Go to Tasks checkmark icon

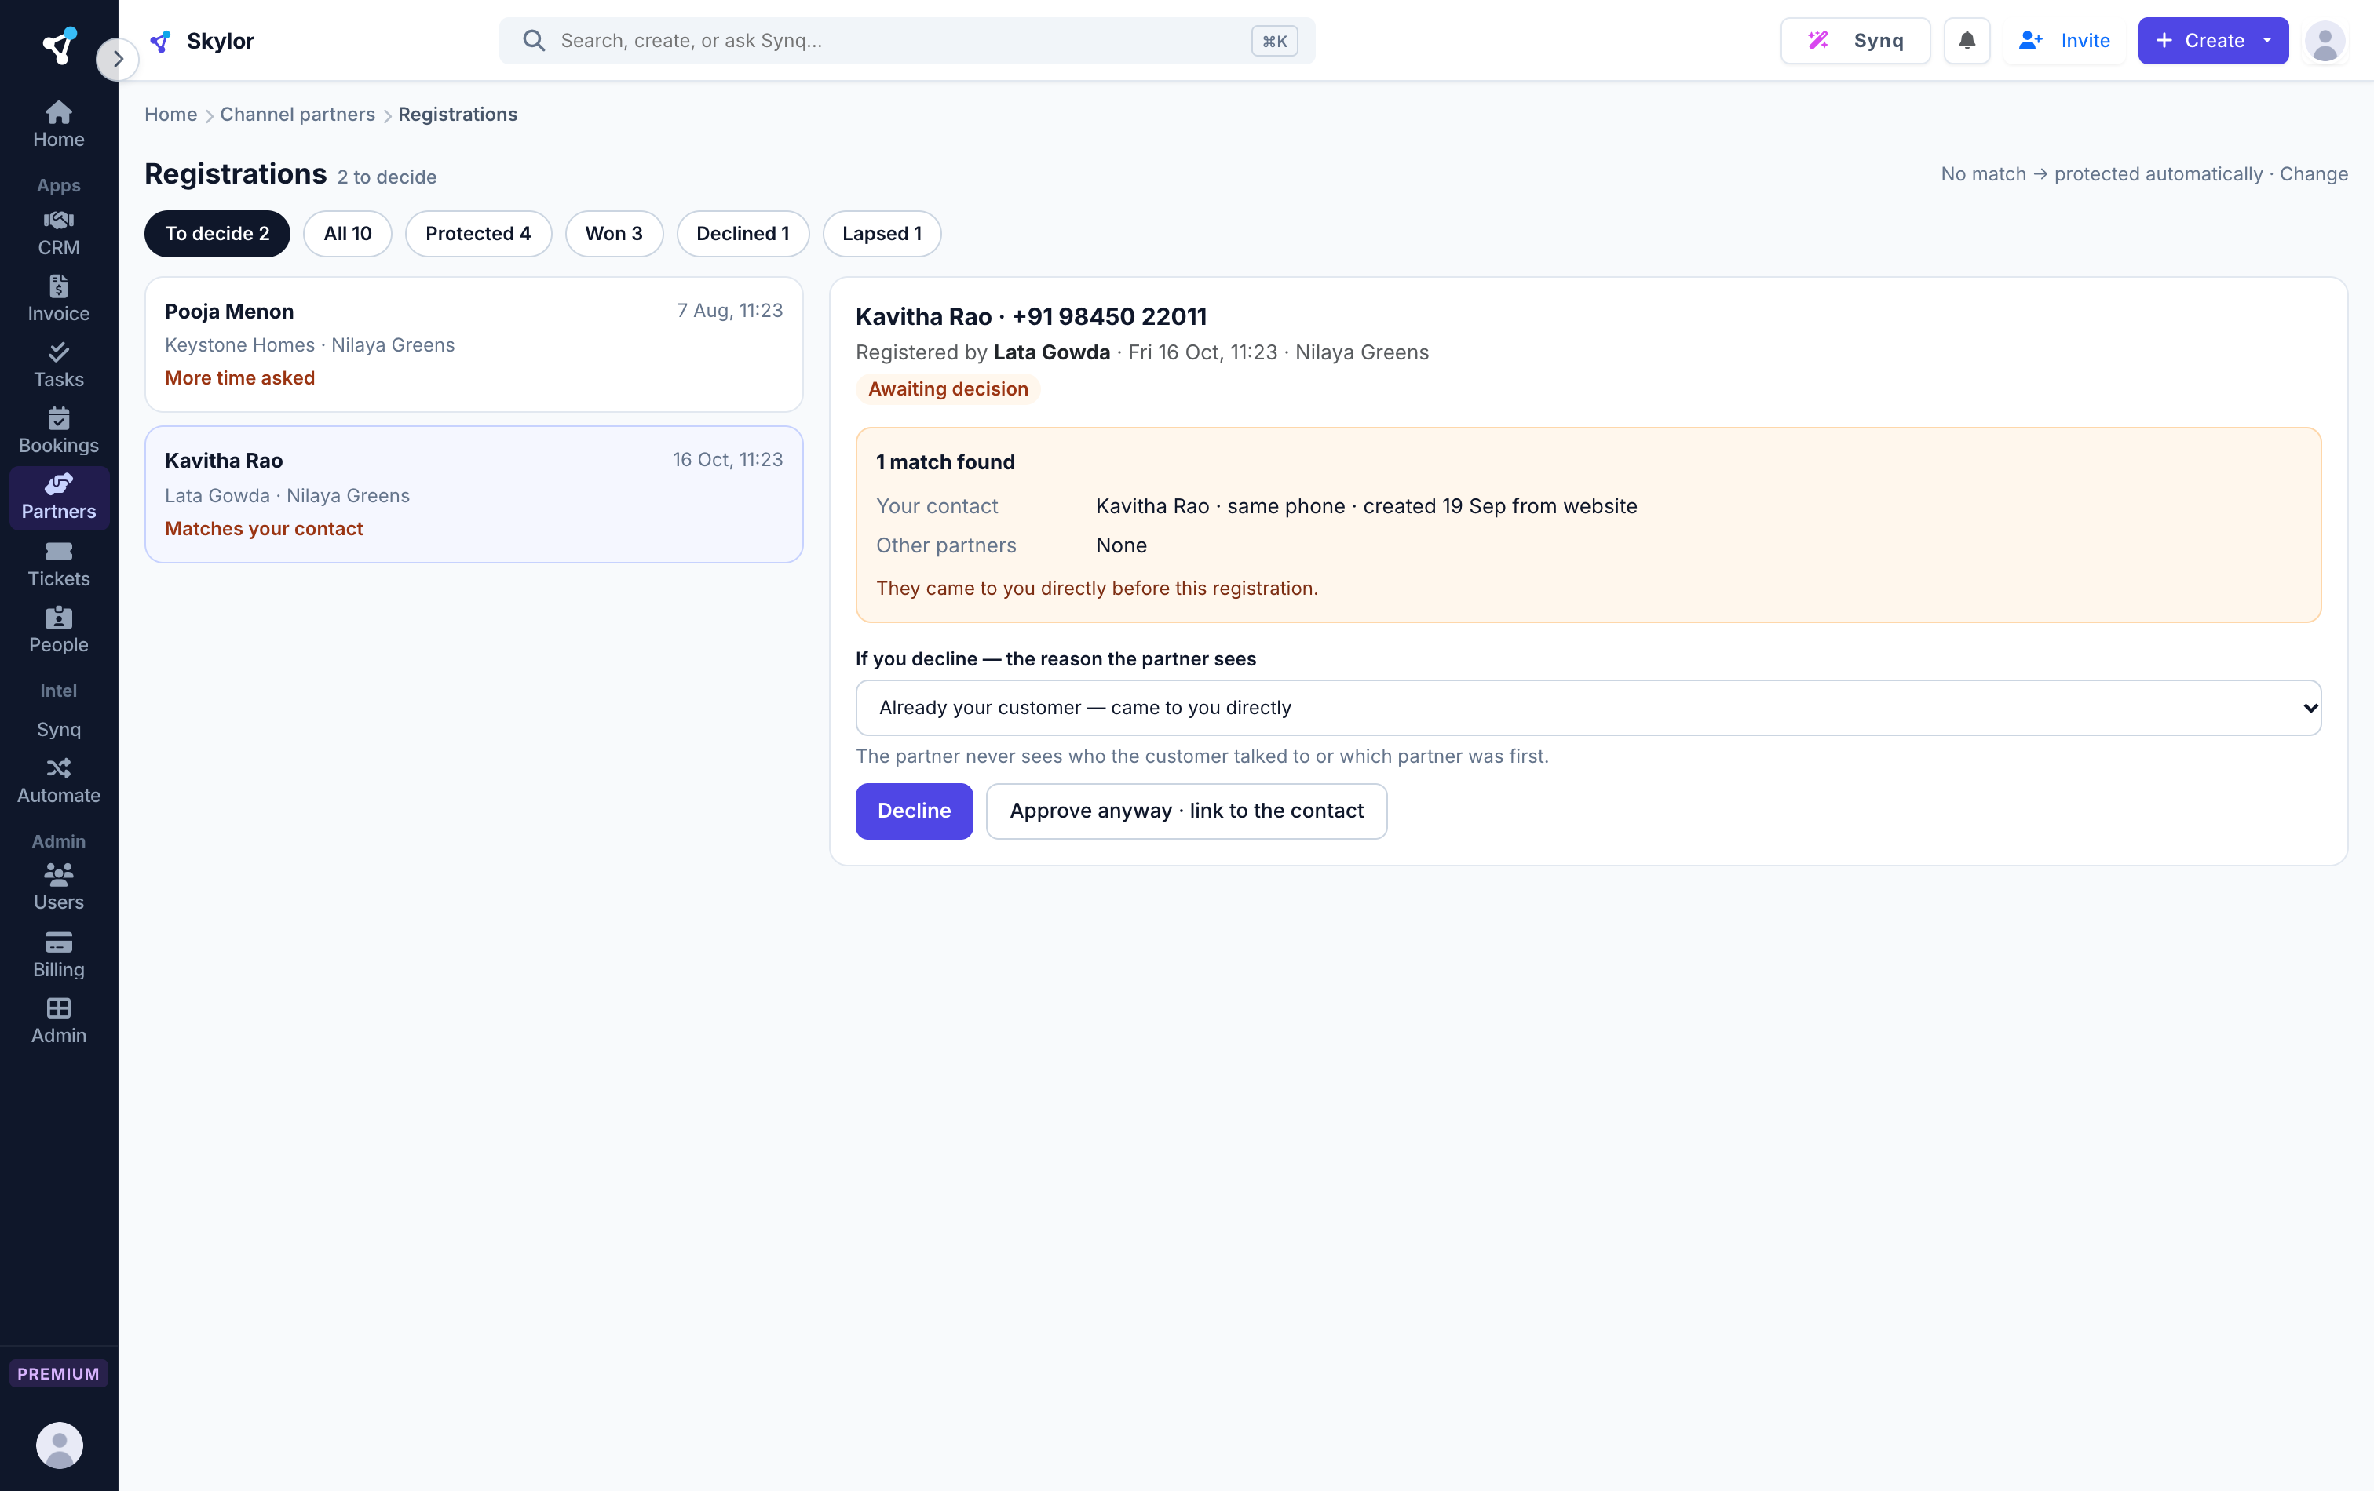[x=58, y=352]
